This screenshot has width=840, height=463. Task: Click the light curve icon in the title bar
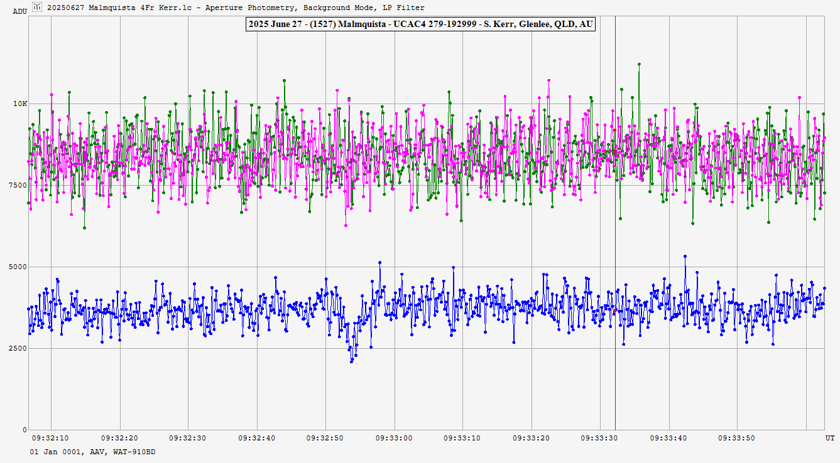coord(38,7)
